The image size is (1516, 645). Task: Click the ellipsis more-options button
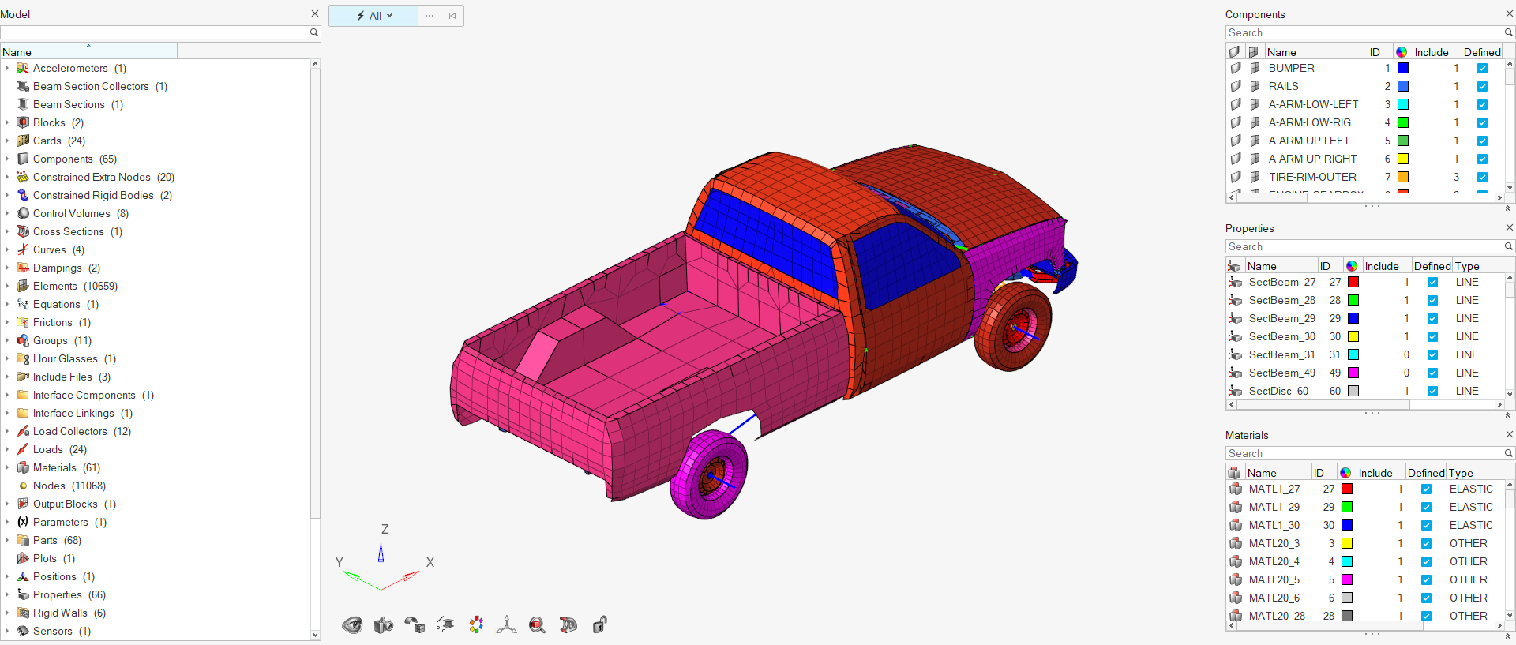point(430,16)
